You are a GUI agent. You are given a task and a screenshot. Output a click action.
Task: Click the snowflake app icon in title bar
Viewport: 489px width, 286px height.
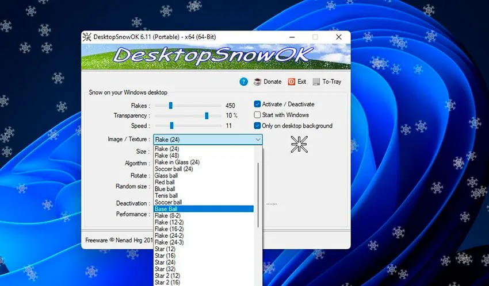click(x=87, y=37)
